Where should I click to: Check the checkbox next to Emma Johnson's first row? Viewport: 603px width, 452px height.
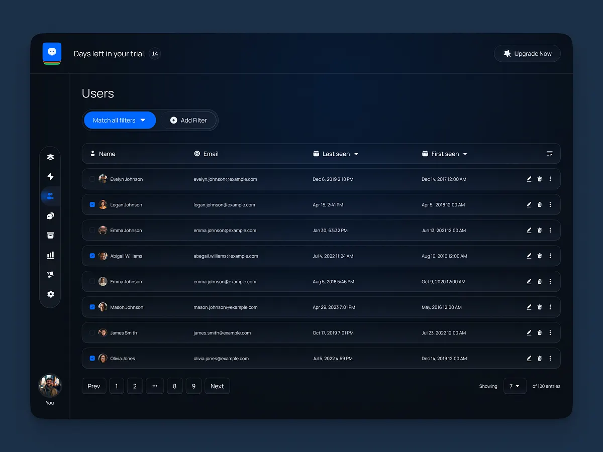(x=92, y=230)
